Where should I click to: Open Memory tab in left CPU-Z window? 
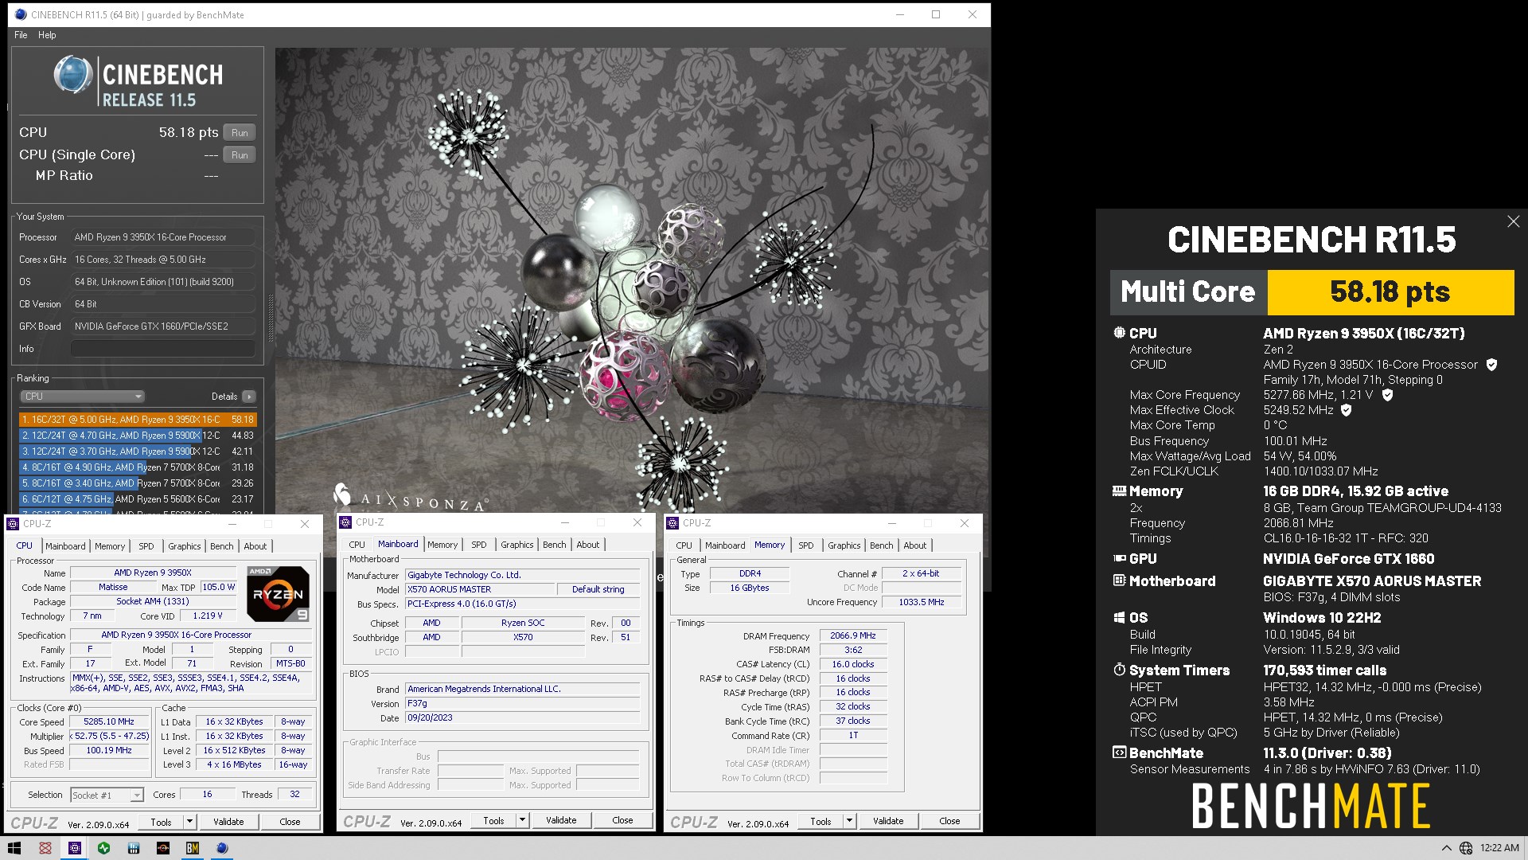click(x=110, y=546)
